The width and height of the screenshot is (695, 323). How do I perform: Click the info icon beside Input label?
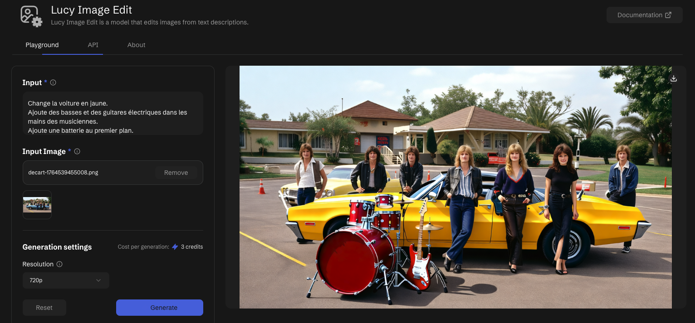53,82
